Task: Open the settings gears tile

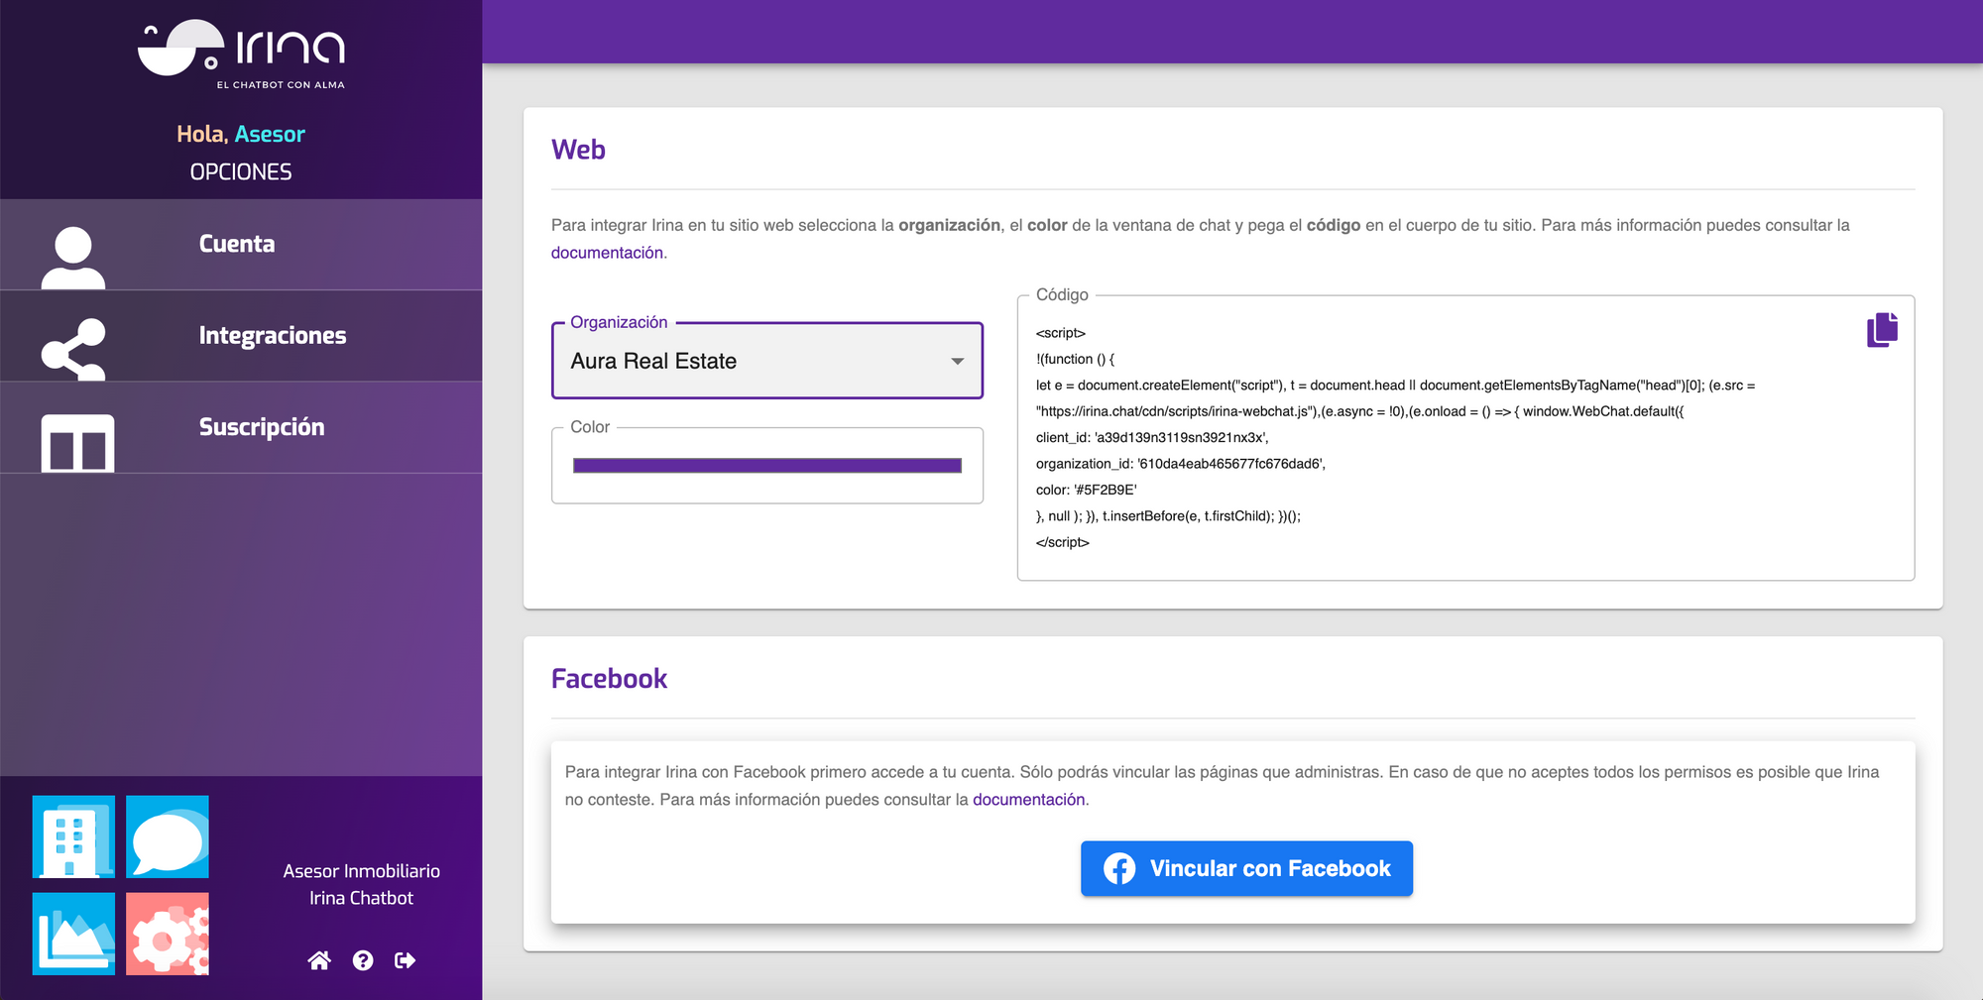Action: coord(168,934)
